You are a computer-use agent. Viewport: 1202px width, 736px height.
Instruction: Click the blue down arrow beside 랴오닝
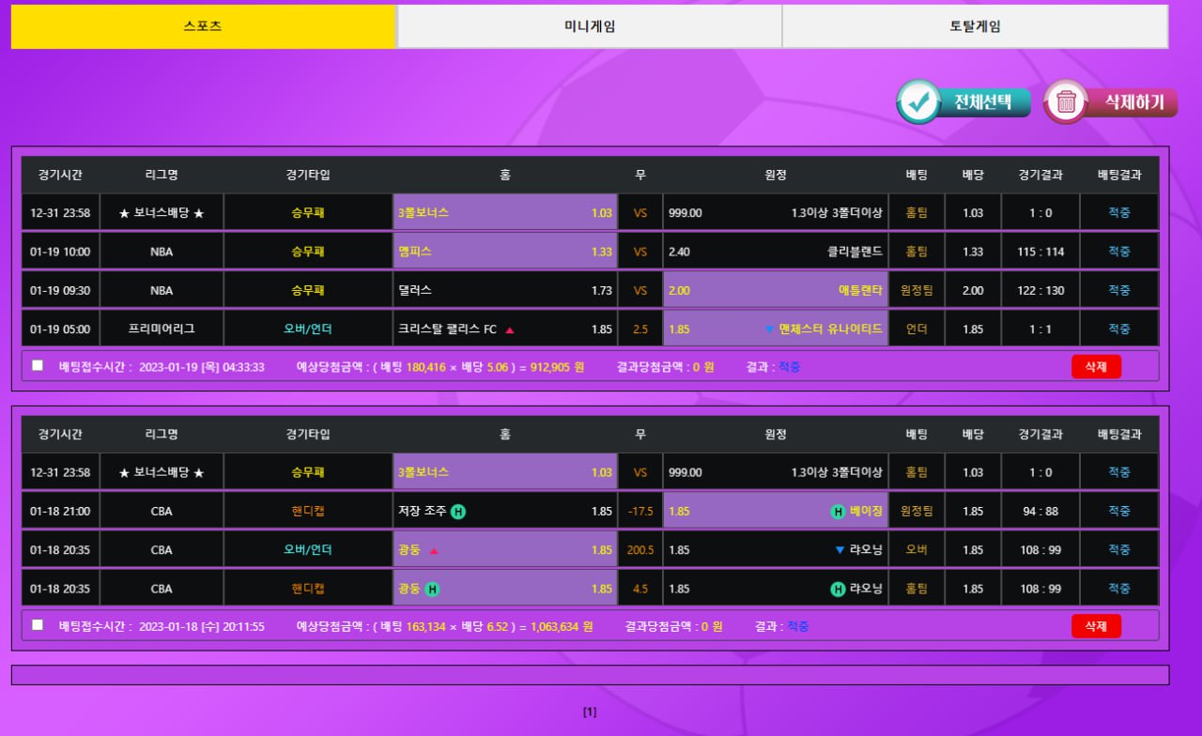pyautogui.click(x=840, y=550)
